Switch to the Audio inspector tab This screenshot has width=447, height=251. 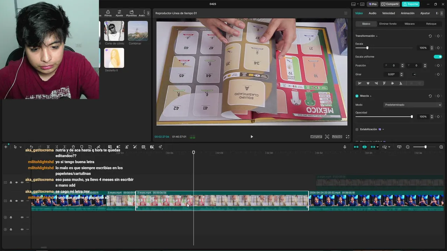[372, 13]
